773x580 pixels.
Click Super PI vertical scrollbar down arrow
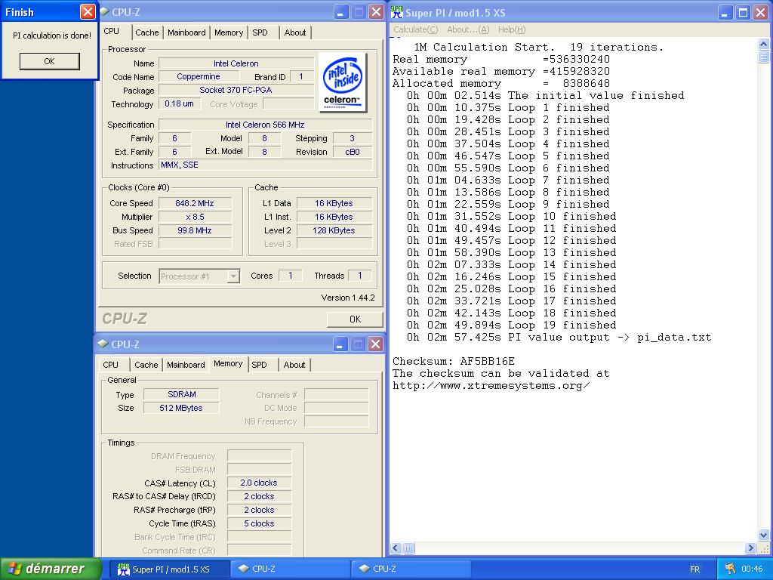(763, 535)
